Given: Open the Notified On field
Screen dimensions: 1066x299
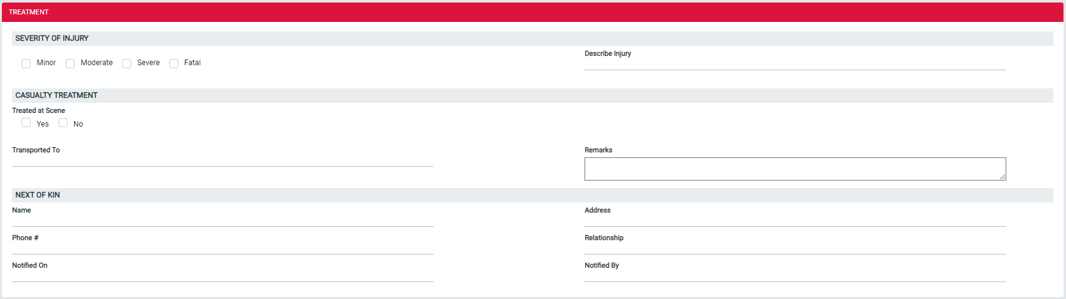Looking at the screenshot, I should click(223, 276).
